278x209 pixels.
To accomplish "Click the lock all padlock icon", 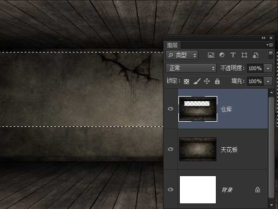I will [217, 81].
